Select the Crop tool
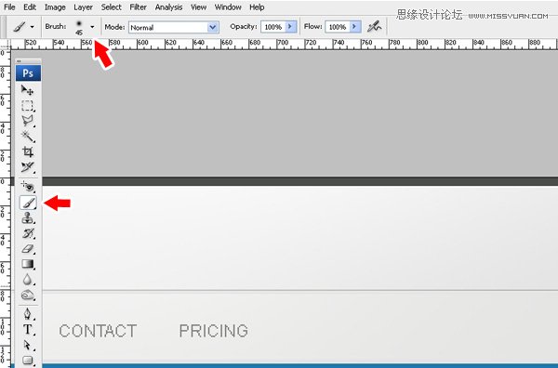558x368 pixels. click(27, 151)
